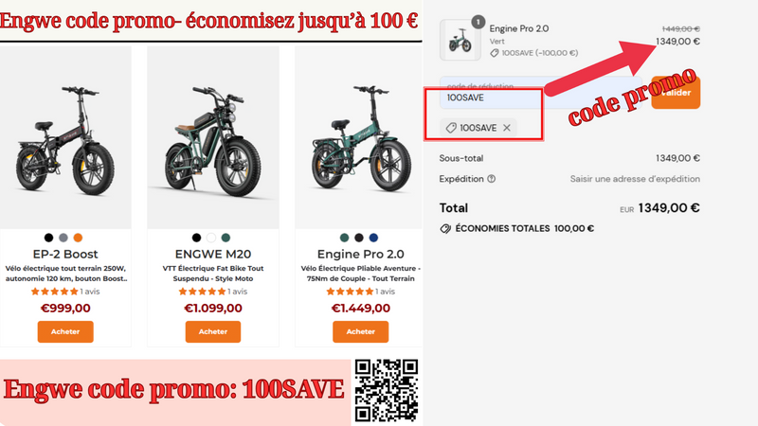This screenshot has height=426, width=758.
Task: Click the discount code input field
Action: point(541,92)
